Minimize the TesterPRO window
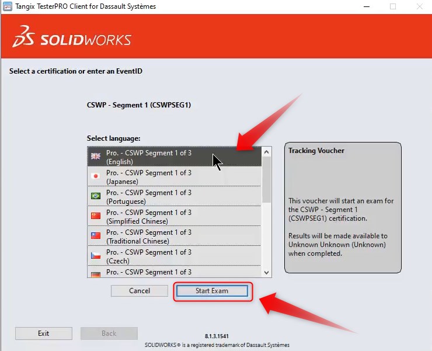The height and width of the screenshot is (351, 432). click(x=367, y=6)
